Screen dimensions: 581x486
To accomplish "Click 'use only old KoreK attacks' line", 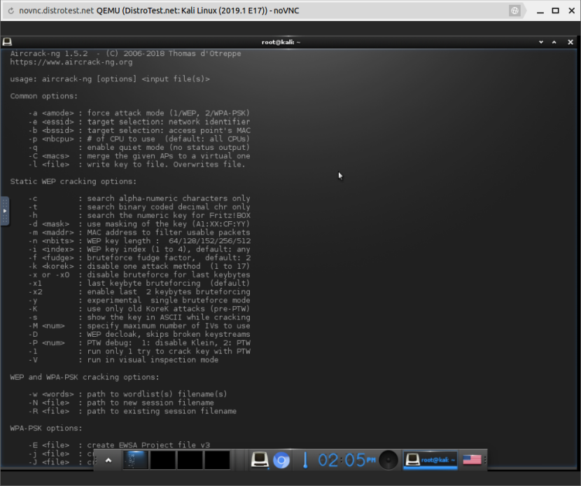I will pos(139,309).
